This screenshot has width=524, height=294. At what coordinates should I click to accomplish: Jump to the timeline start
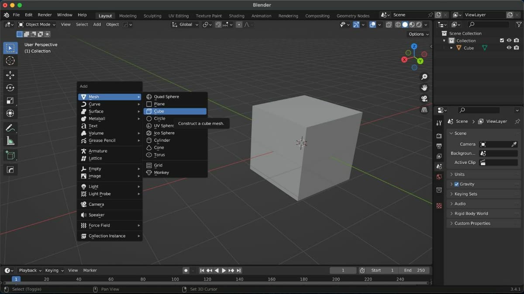coord(202,270)
